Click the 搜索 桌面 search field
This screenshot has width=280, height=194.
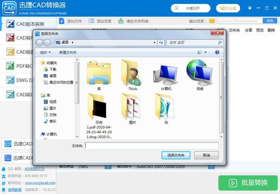click(x=192, y=43)
